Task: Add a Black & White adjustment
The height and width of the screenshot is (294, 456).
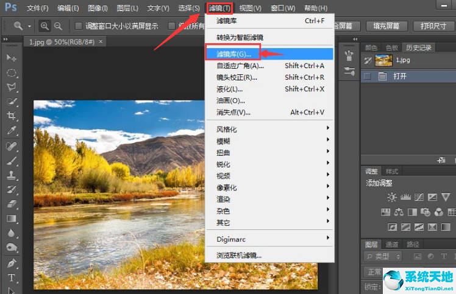Action: point(412,212)
